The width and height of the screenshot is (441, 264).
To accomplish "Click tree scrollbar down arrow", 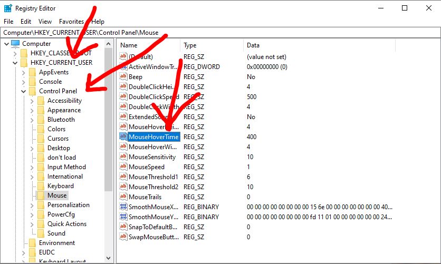I will tap(108, 258).
